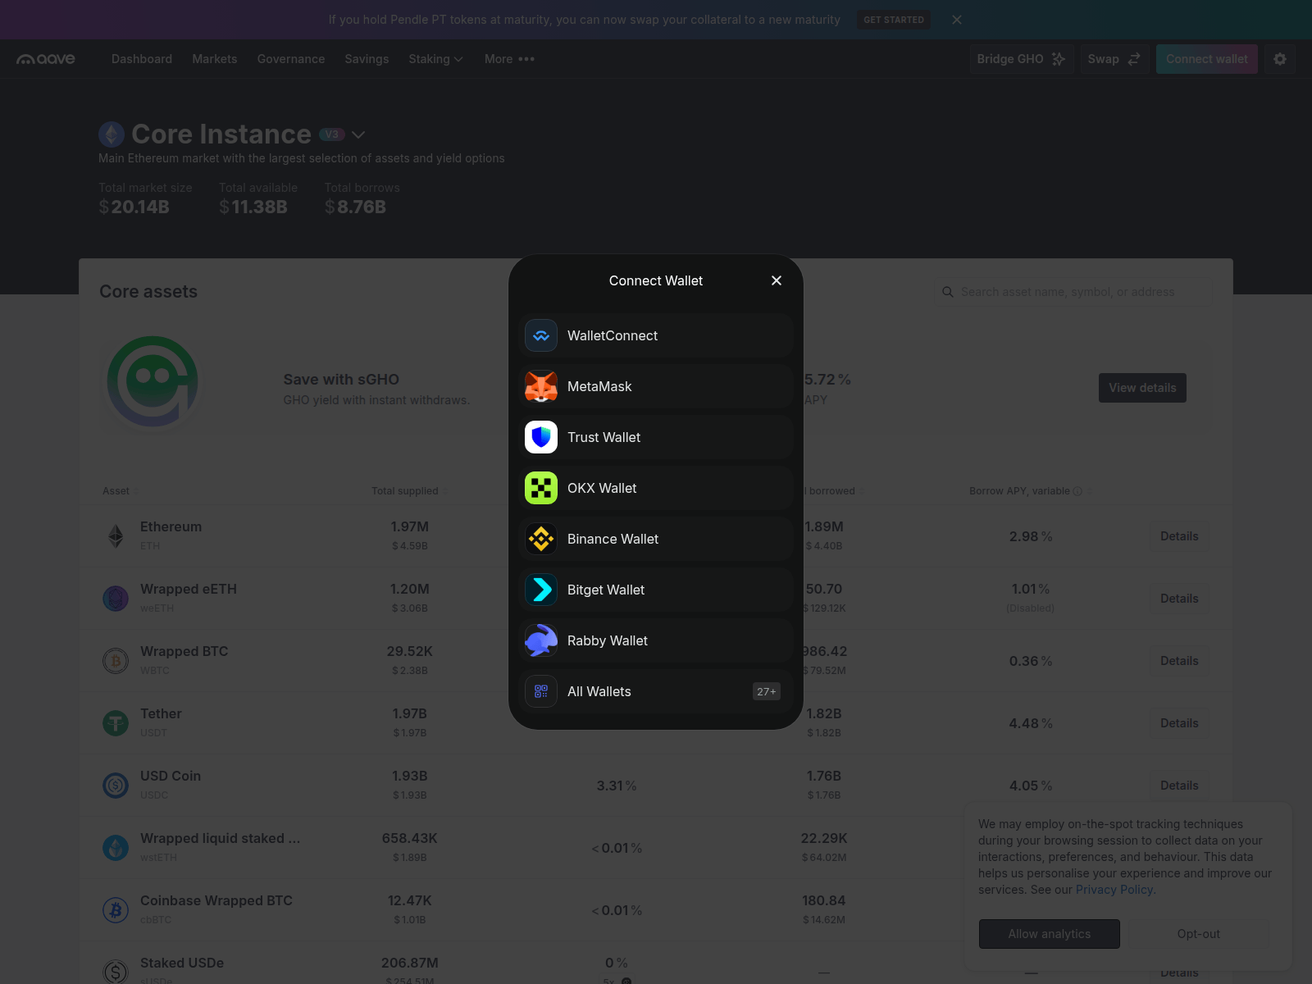Click the WalletConnect logo icon
Screen dimensions: 1312x984
tap(541, 335)
